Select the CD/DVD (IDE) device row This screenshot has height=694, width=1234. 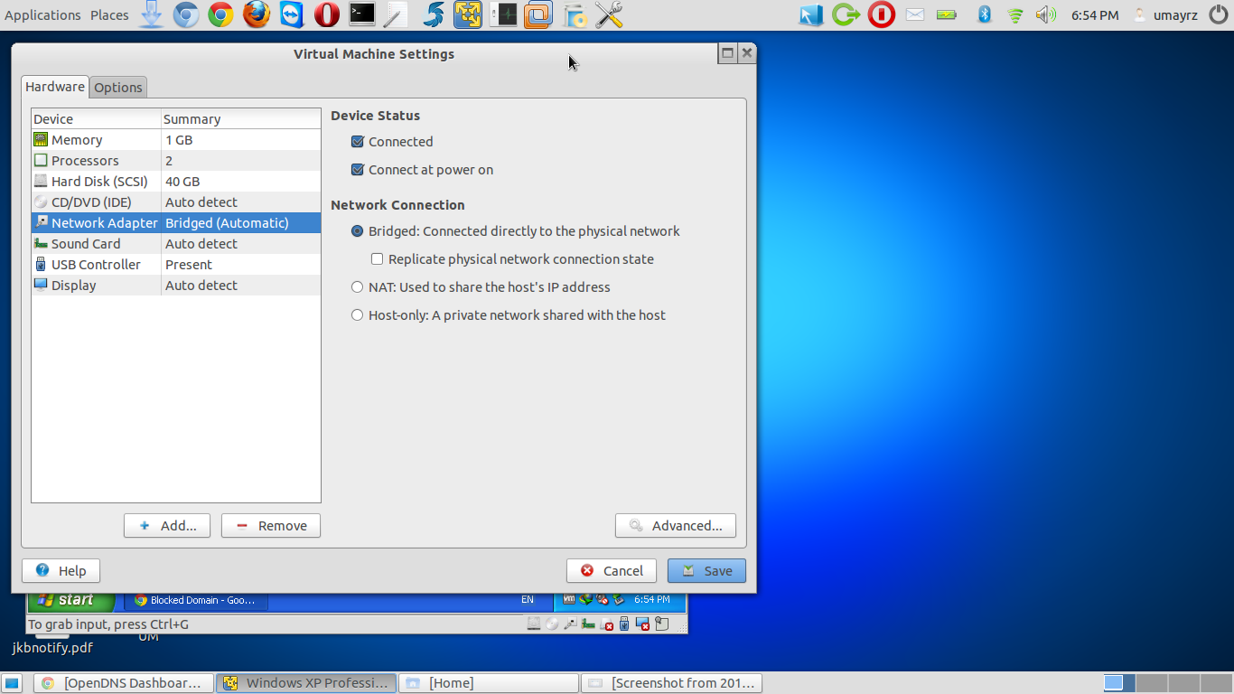(176, 202)
